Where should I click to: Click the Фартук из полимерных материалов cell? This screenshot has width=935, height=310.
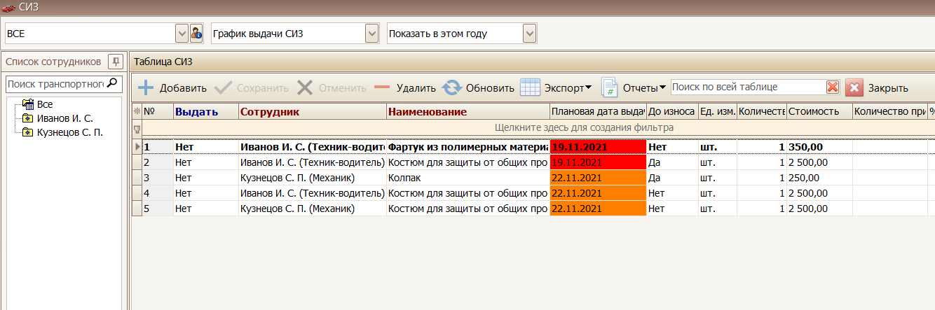click(468, 148)
